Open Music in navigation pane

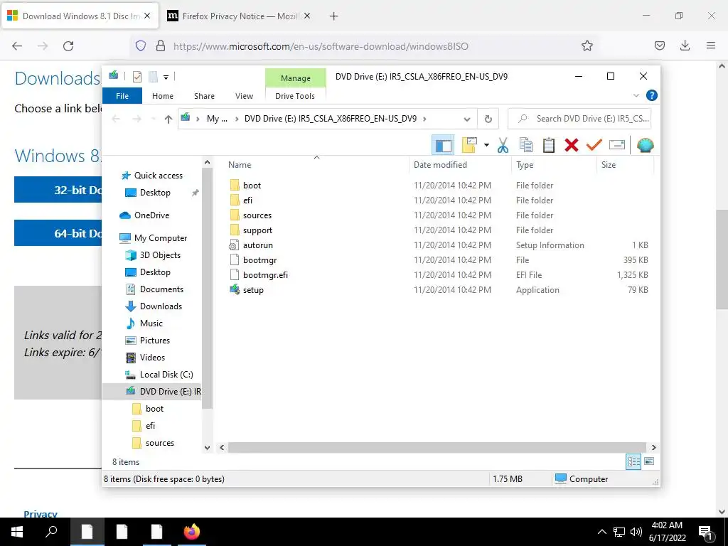151,323
